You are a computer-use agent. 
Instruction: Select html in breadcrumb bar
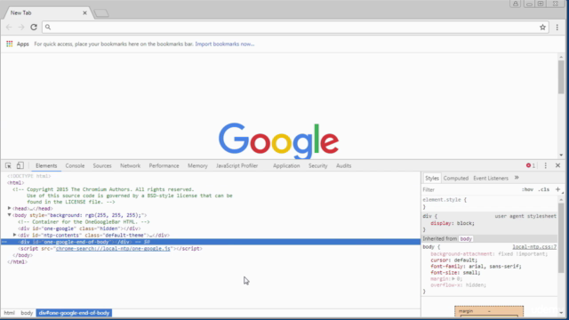[10, 313]
